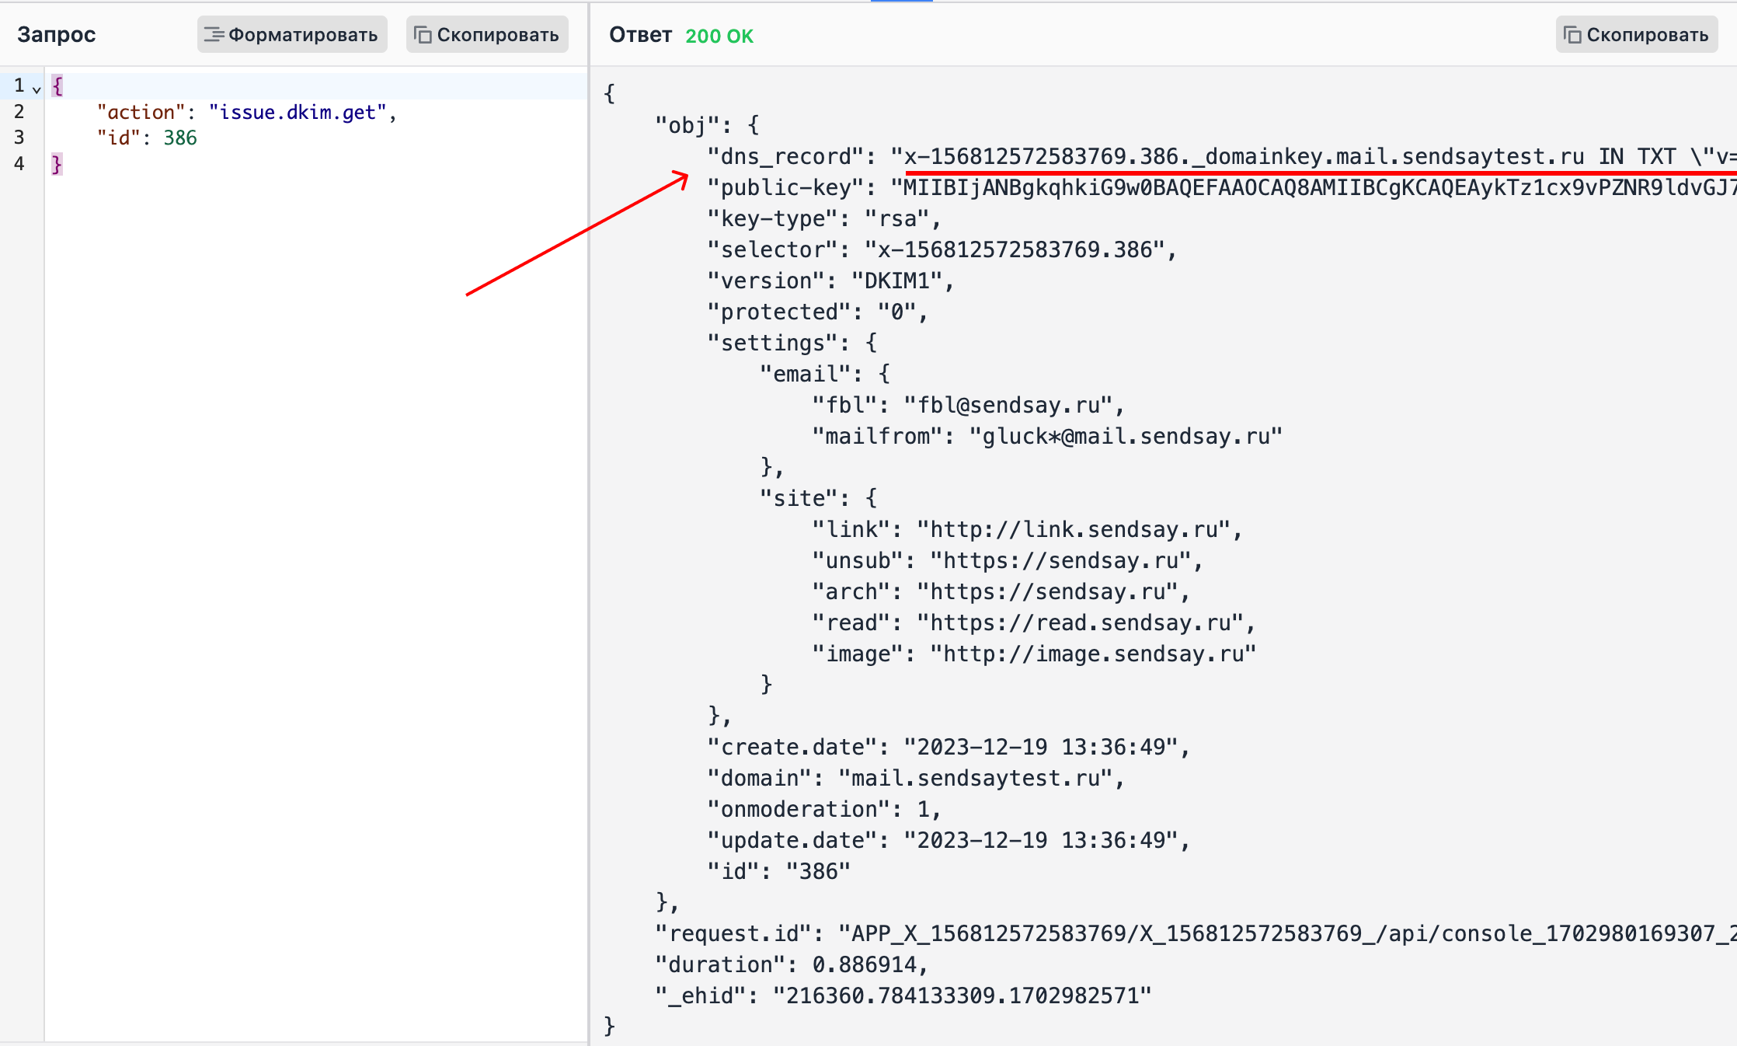Copy the response using the right Скопировать button

(x=1636, y=35)
